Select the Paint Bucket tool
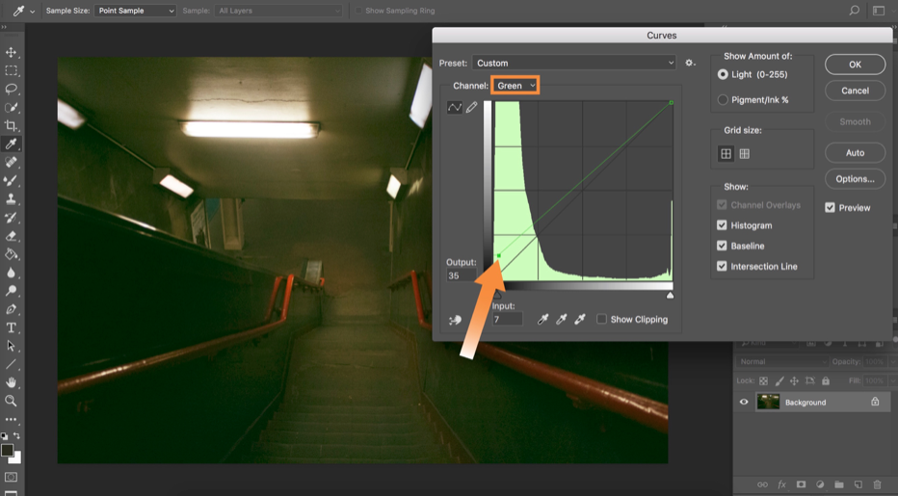This screenshot has width=898, height=496. (11, 254)
